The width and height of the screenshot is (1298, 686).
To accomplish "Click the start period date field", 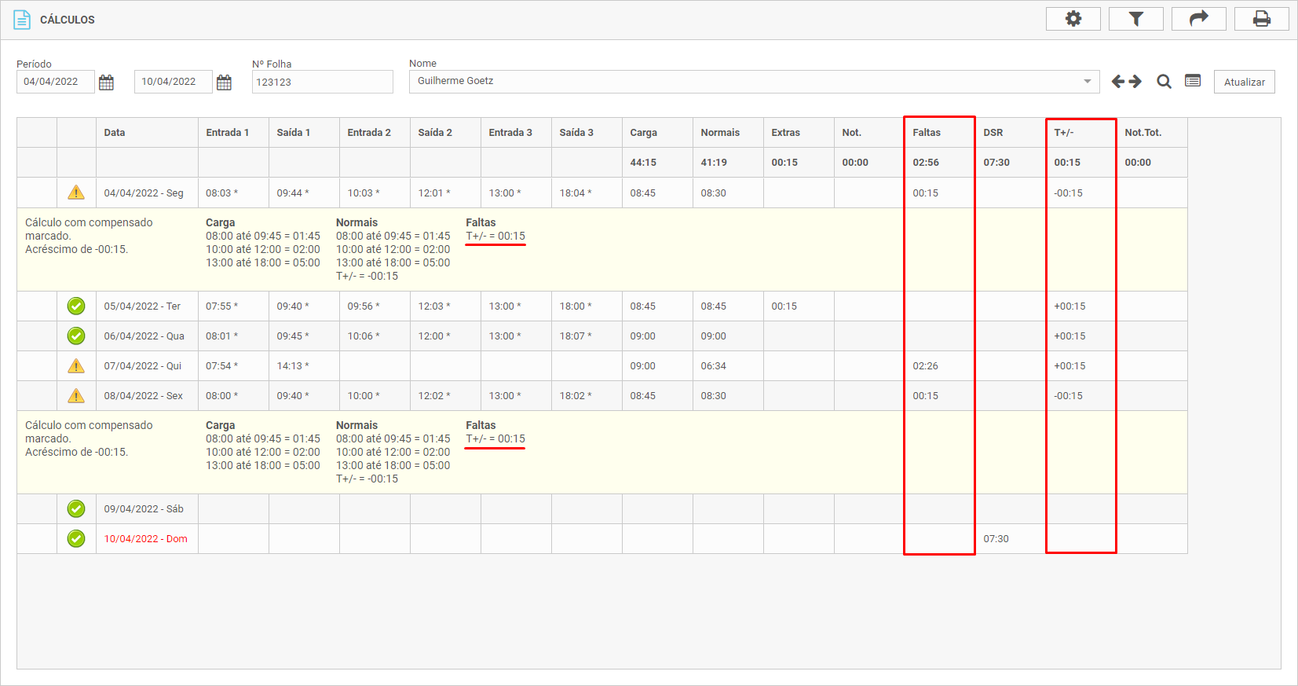I will coord(55,82).
